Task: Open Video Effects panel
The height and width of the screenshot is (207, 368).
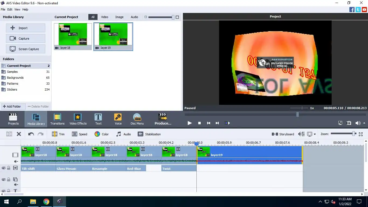Action: click(78, 119)
